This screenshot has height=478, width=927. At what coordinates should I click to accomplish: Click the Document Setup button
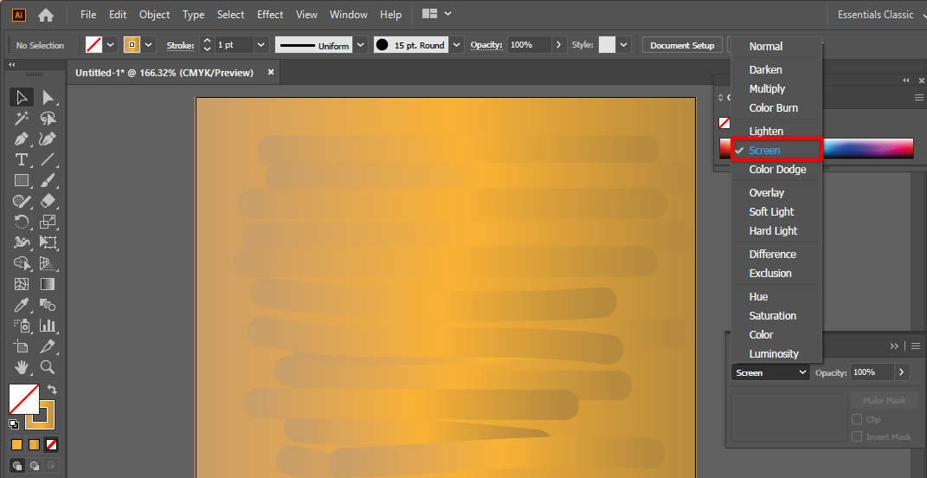(x=682, y=45)
